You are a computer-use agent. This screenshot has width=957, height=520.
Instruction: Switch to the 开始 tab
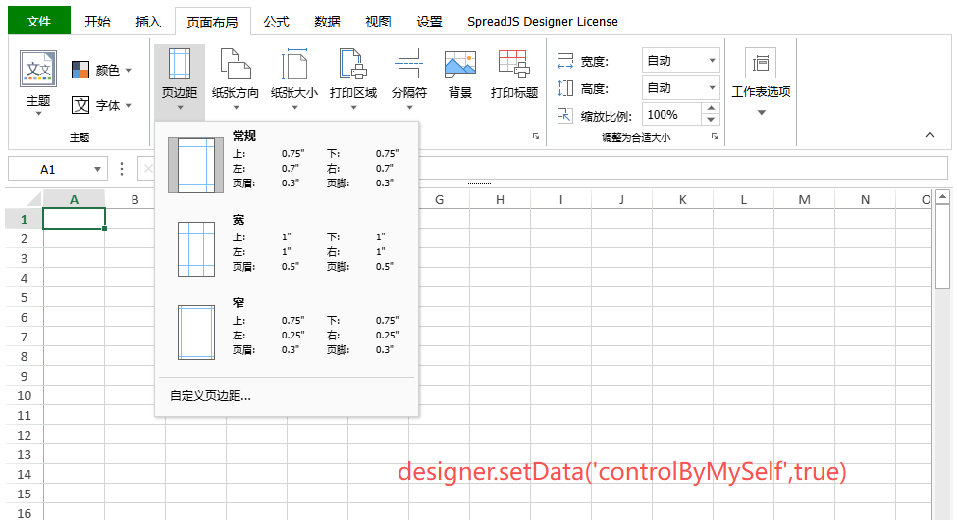click(x=97, y=22)
